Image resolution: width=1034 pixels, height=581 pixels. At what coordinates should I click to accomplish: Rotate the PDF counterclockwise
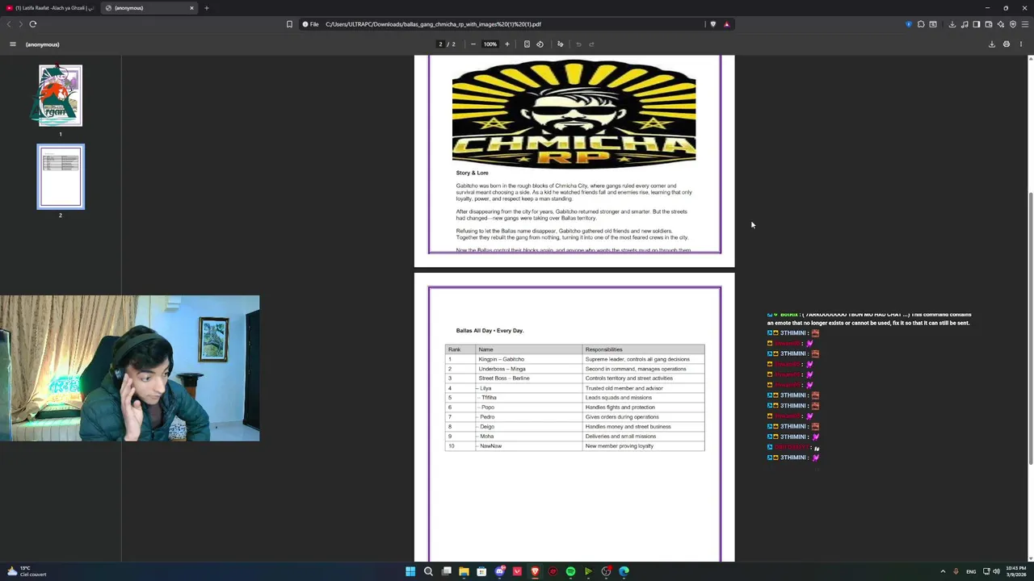click(540, 44)
